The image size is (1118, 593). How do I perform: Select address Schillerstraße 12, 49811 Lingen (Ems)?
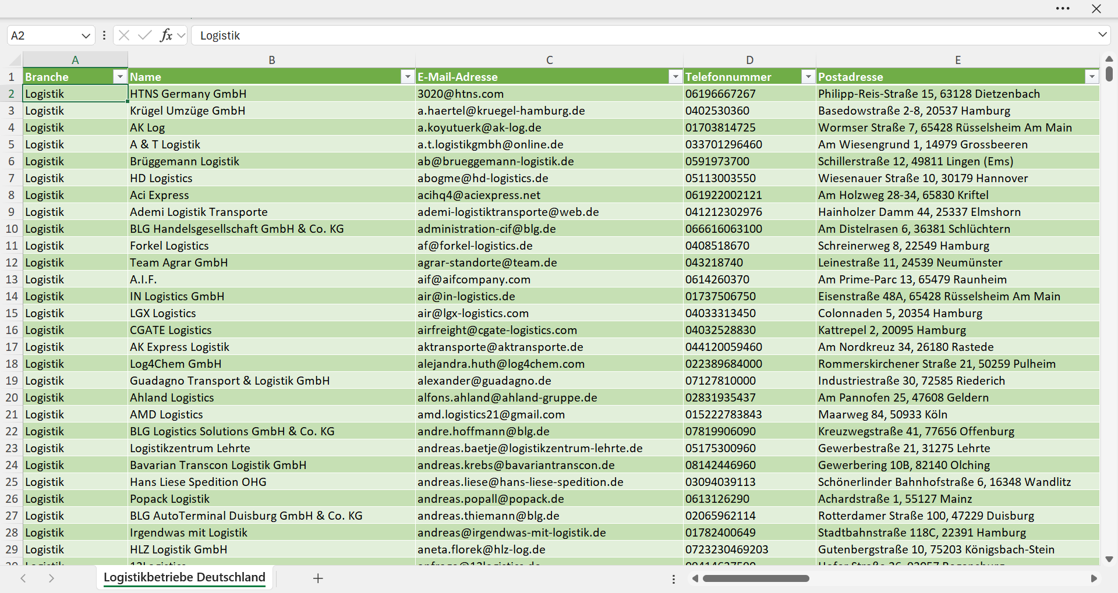coord(958,161)
